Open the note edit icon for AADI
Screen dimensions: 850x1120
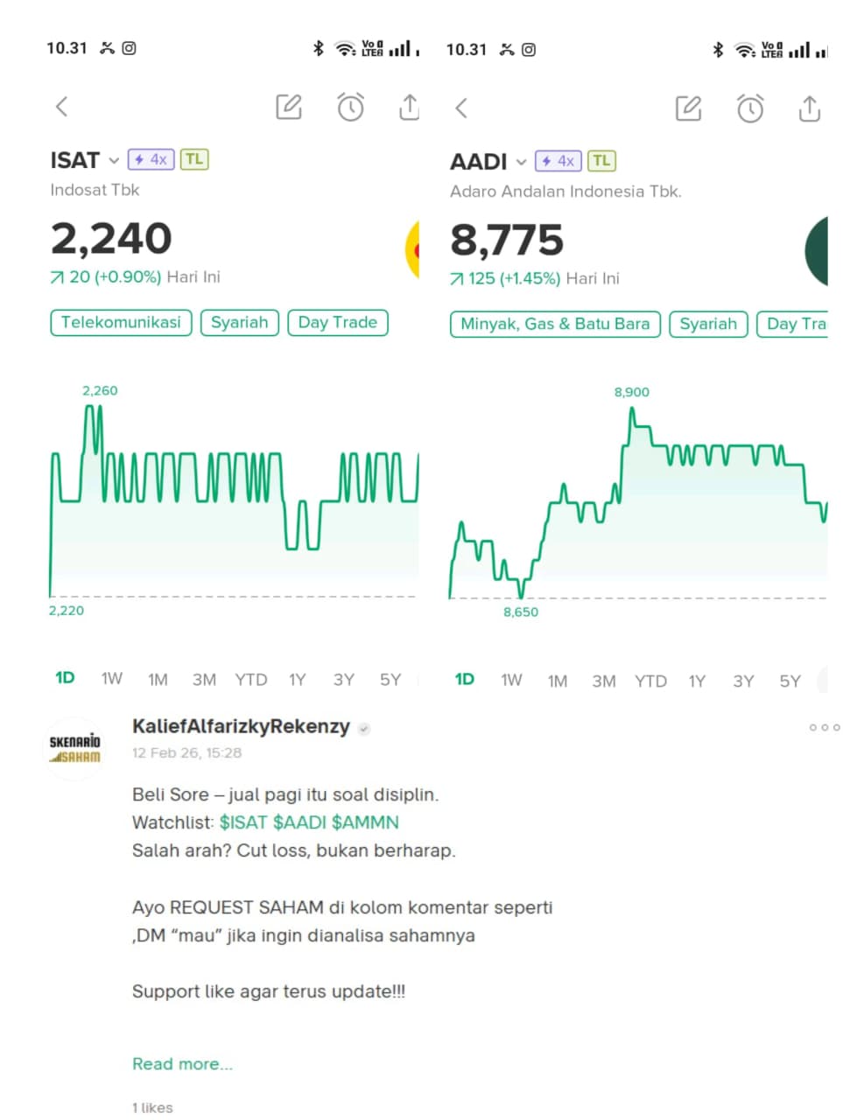click(689, 108)
